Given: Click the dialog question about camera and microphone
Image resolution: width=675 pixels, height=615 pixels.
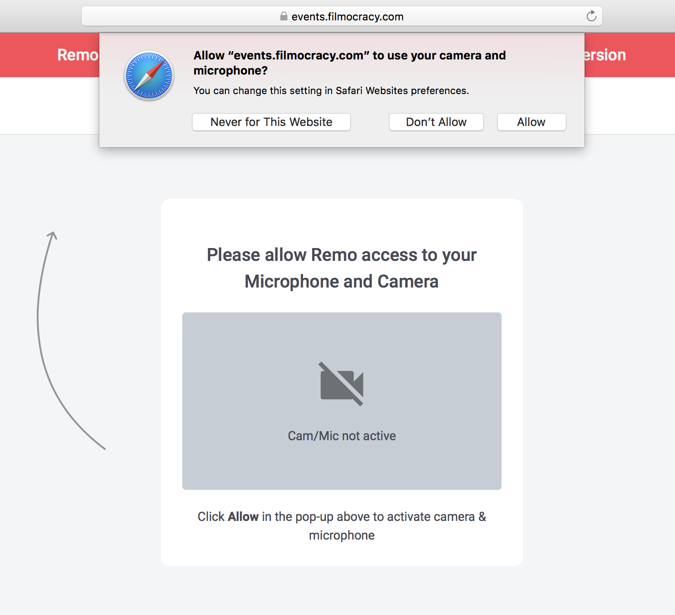Looking at the screenshot, I should click(x=349, y=63).
